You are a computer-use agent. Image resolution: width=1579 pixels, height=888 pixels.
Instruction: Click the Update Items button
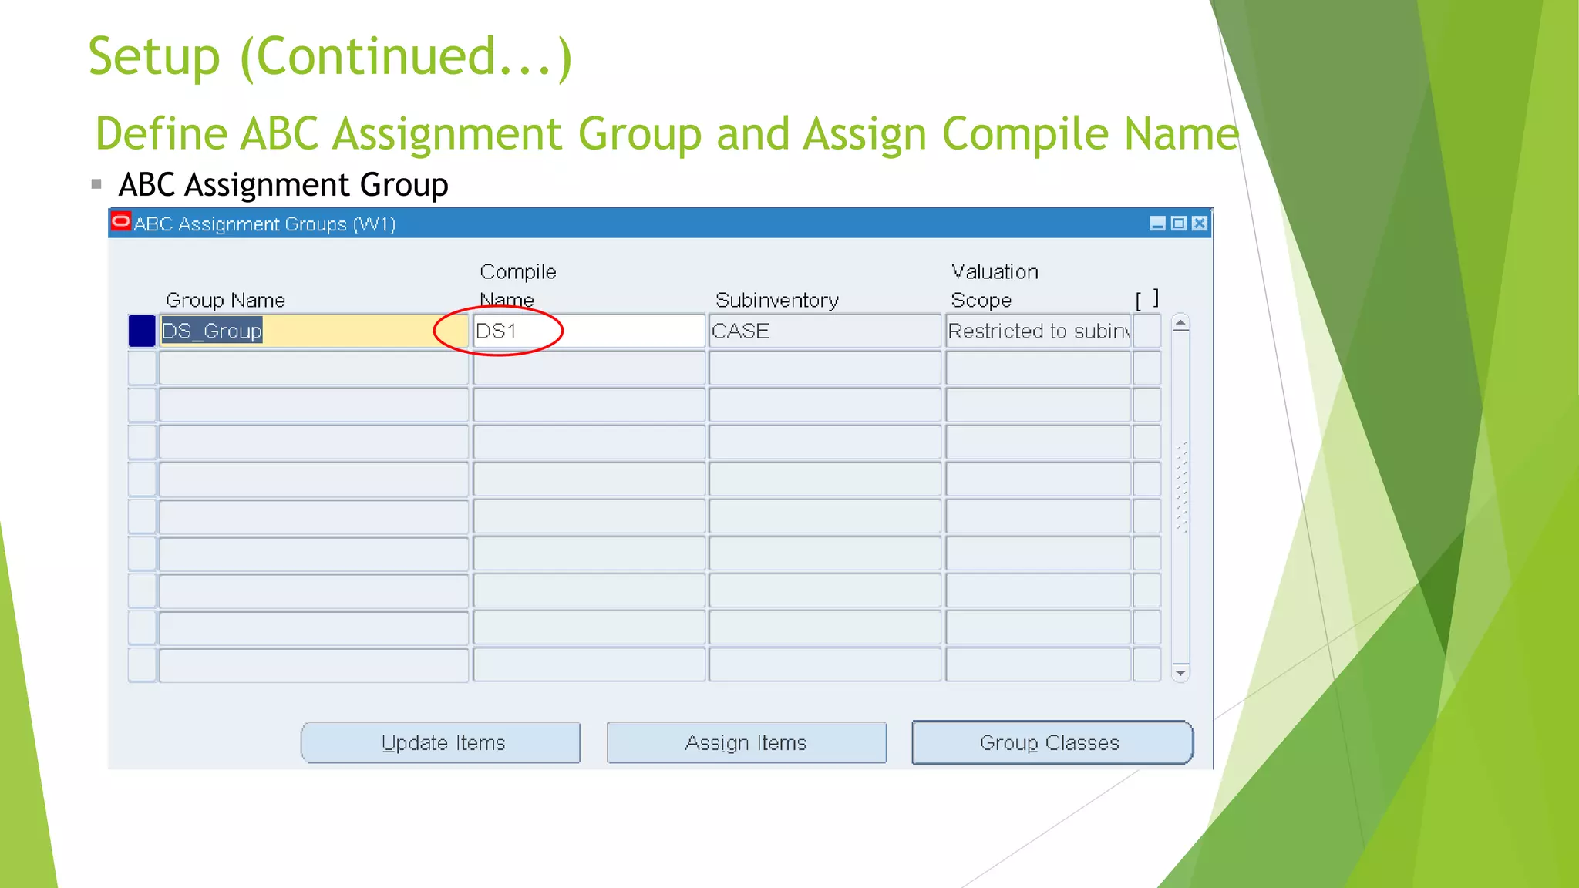[x=440, y=742]
